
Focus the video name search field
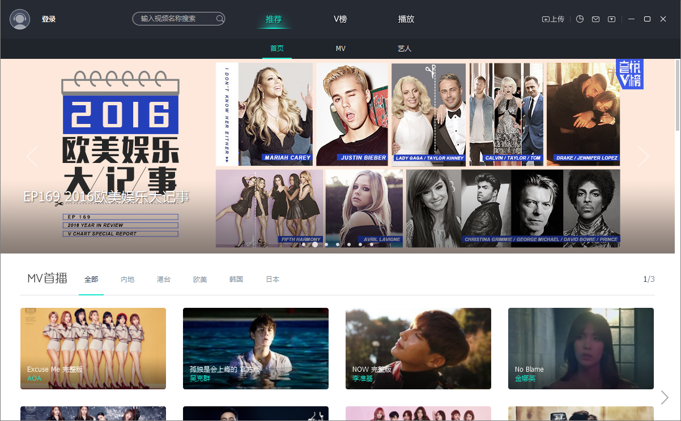tap(178, 19)
